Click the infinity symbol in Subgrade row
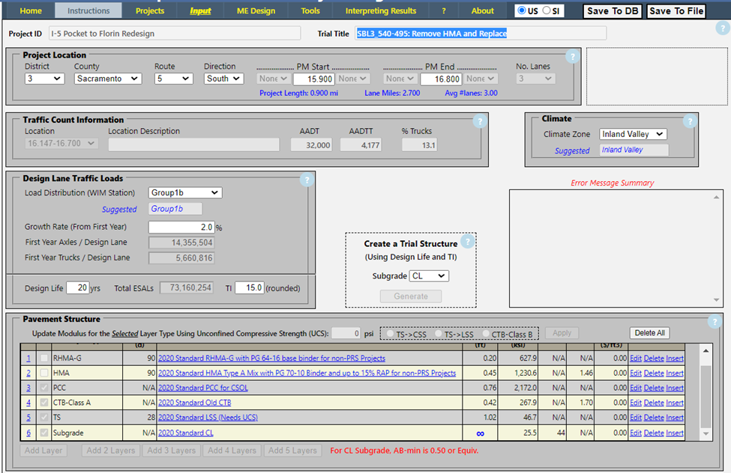 (478, 433)
